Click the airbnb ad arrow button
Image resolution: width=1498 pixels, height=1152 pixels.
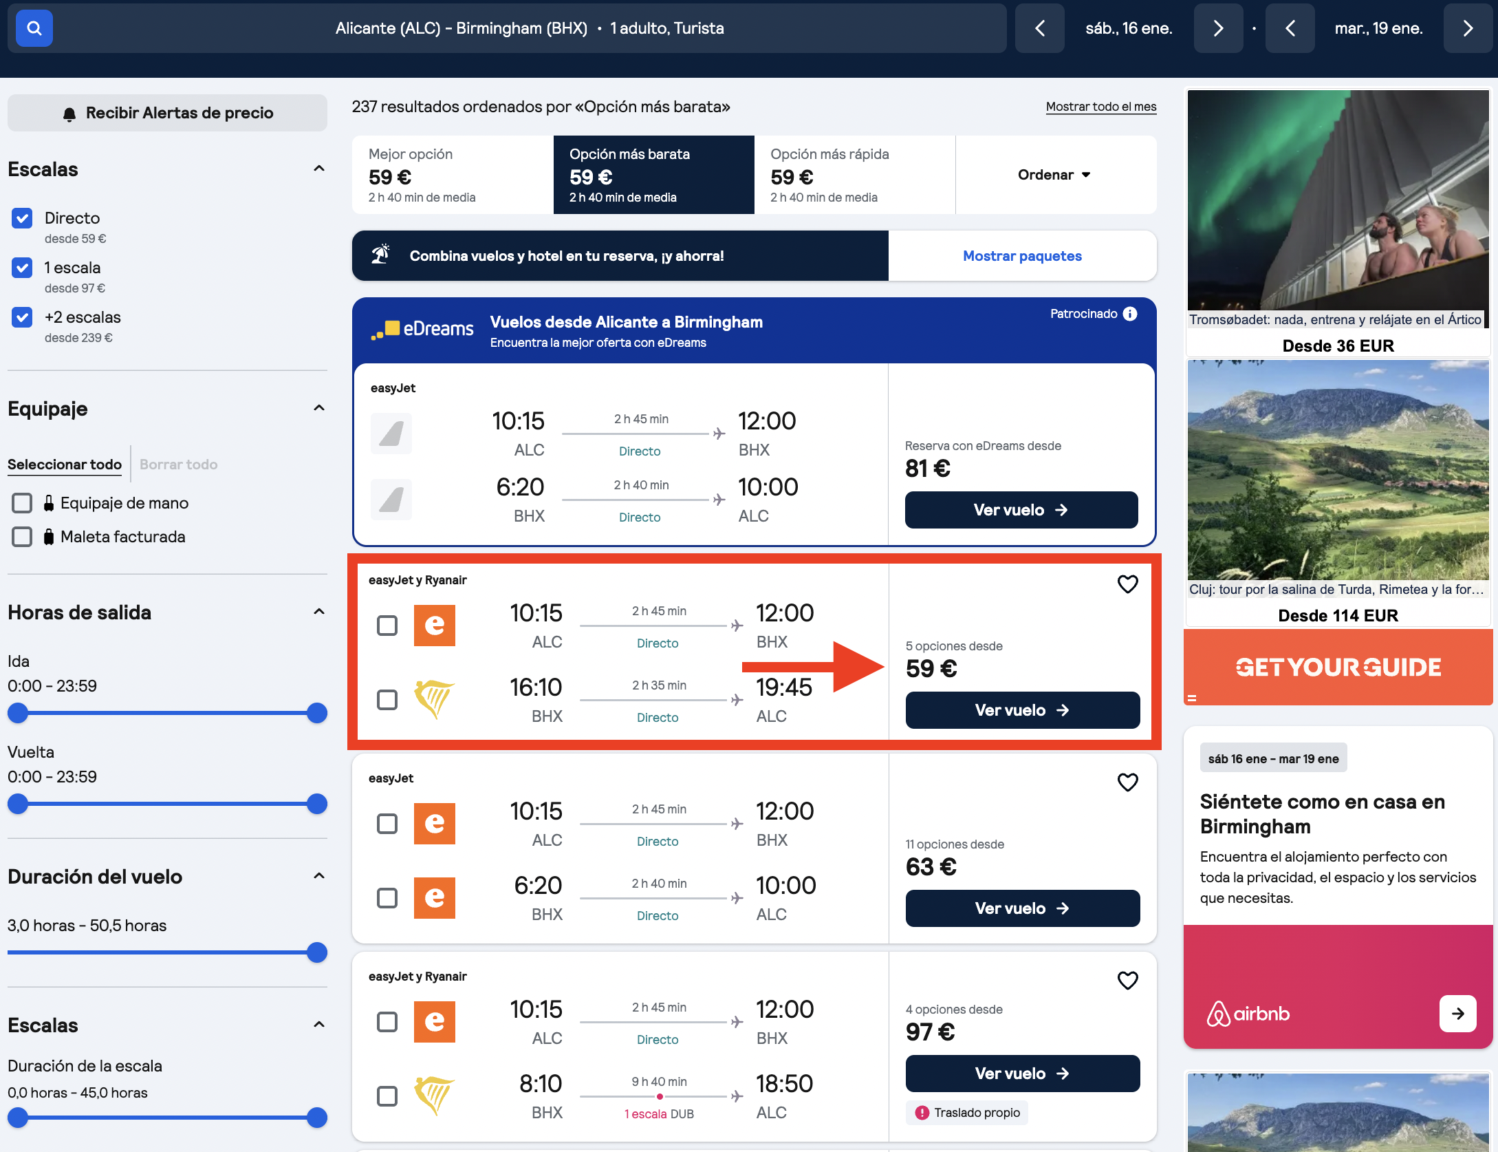point(1457,1013)
